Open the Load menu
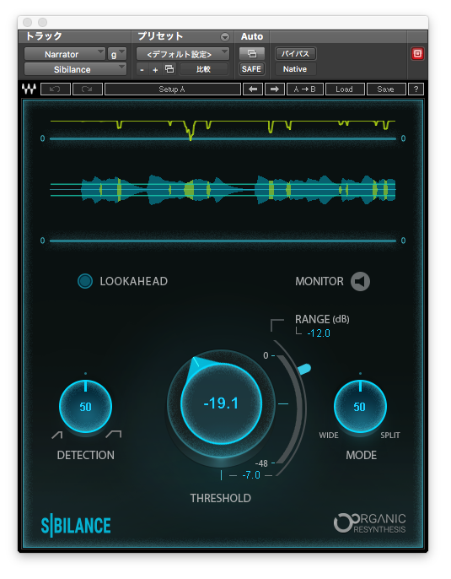 point(345,89)
